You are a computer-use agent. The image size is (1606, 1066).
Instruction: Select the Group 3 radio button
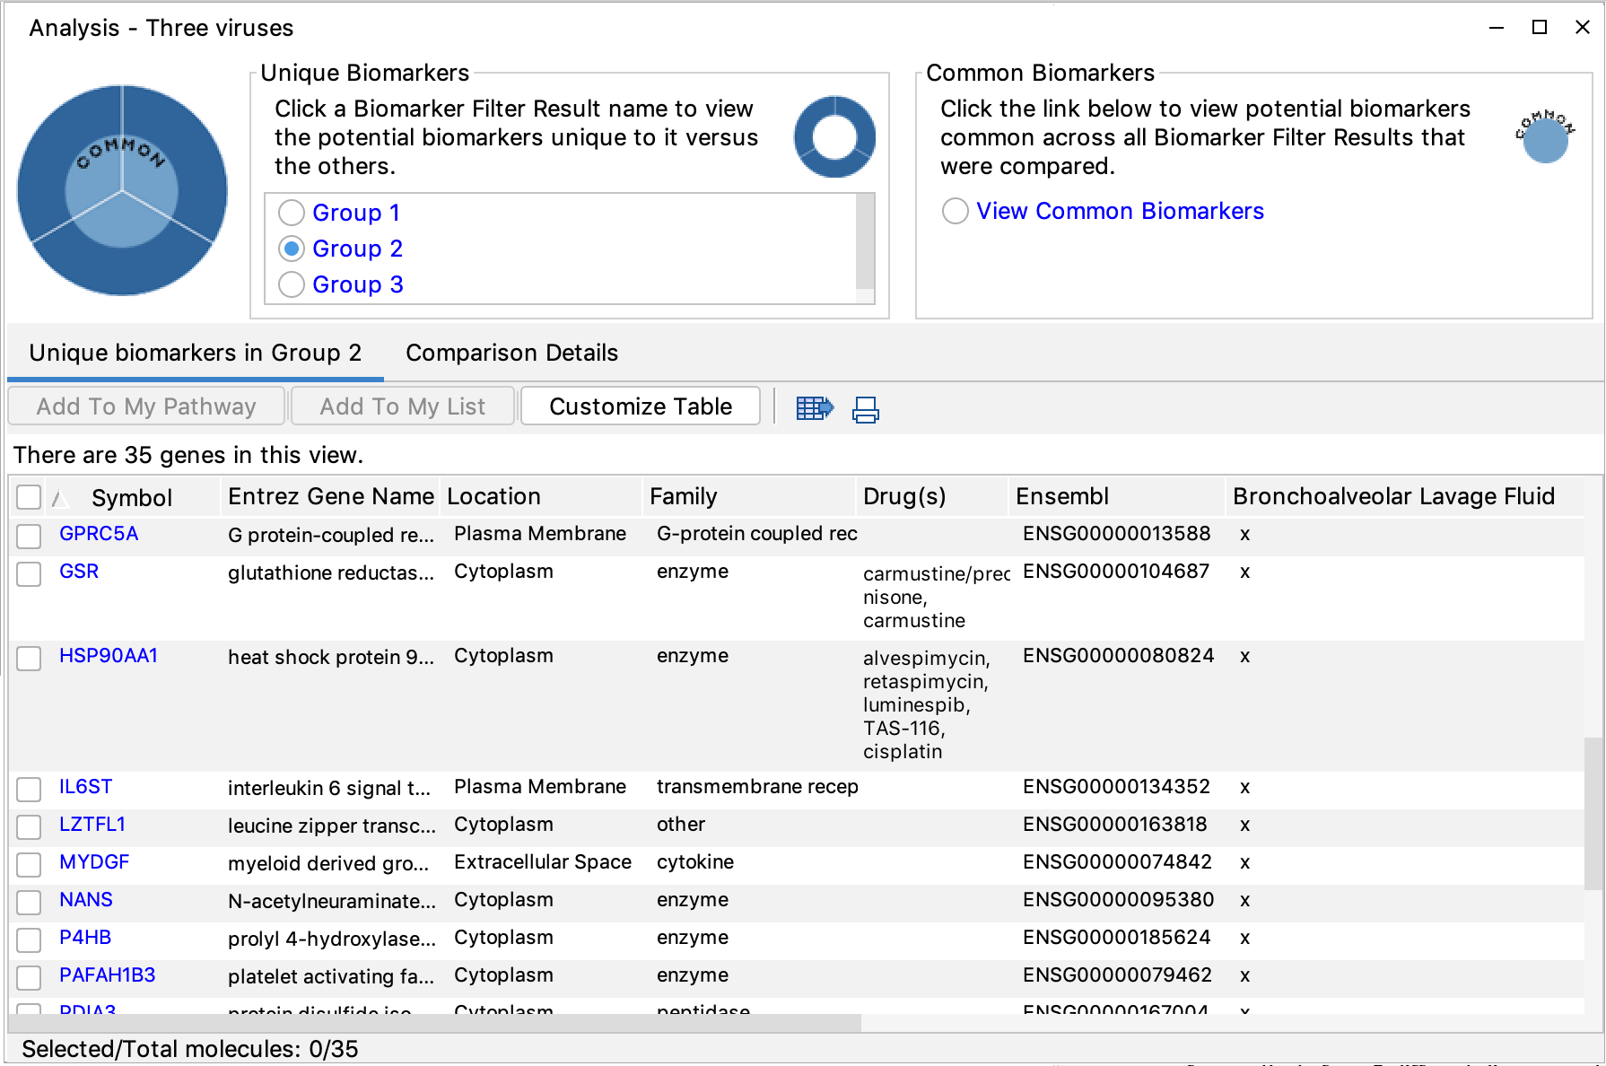[x=292, y=284]
